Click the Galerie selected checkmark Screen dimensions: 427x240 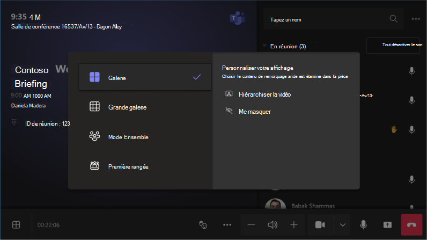coord(197,77)
